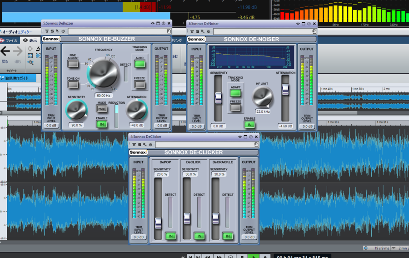Toggle TONE ON button in De-Buzzer
Screen dimensions: 409x258
73,84
